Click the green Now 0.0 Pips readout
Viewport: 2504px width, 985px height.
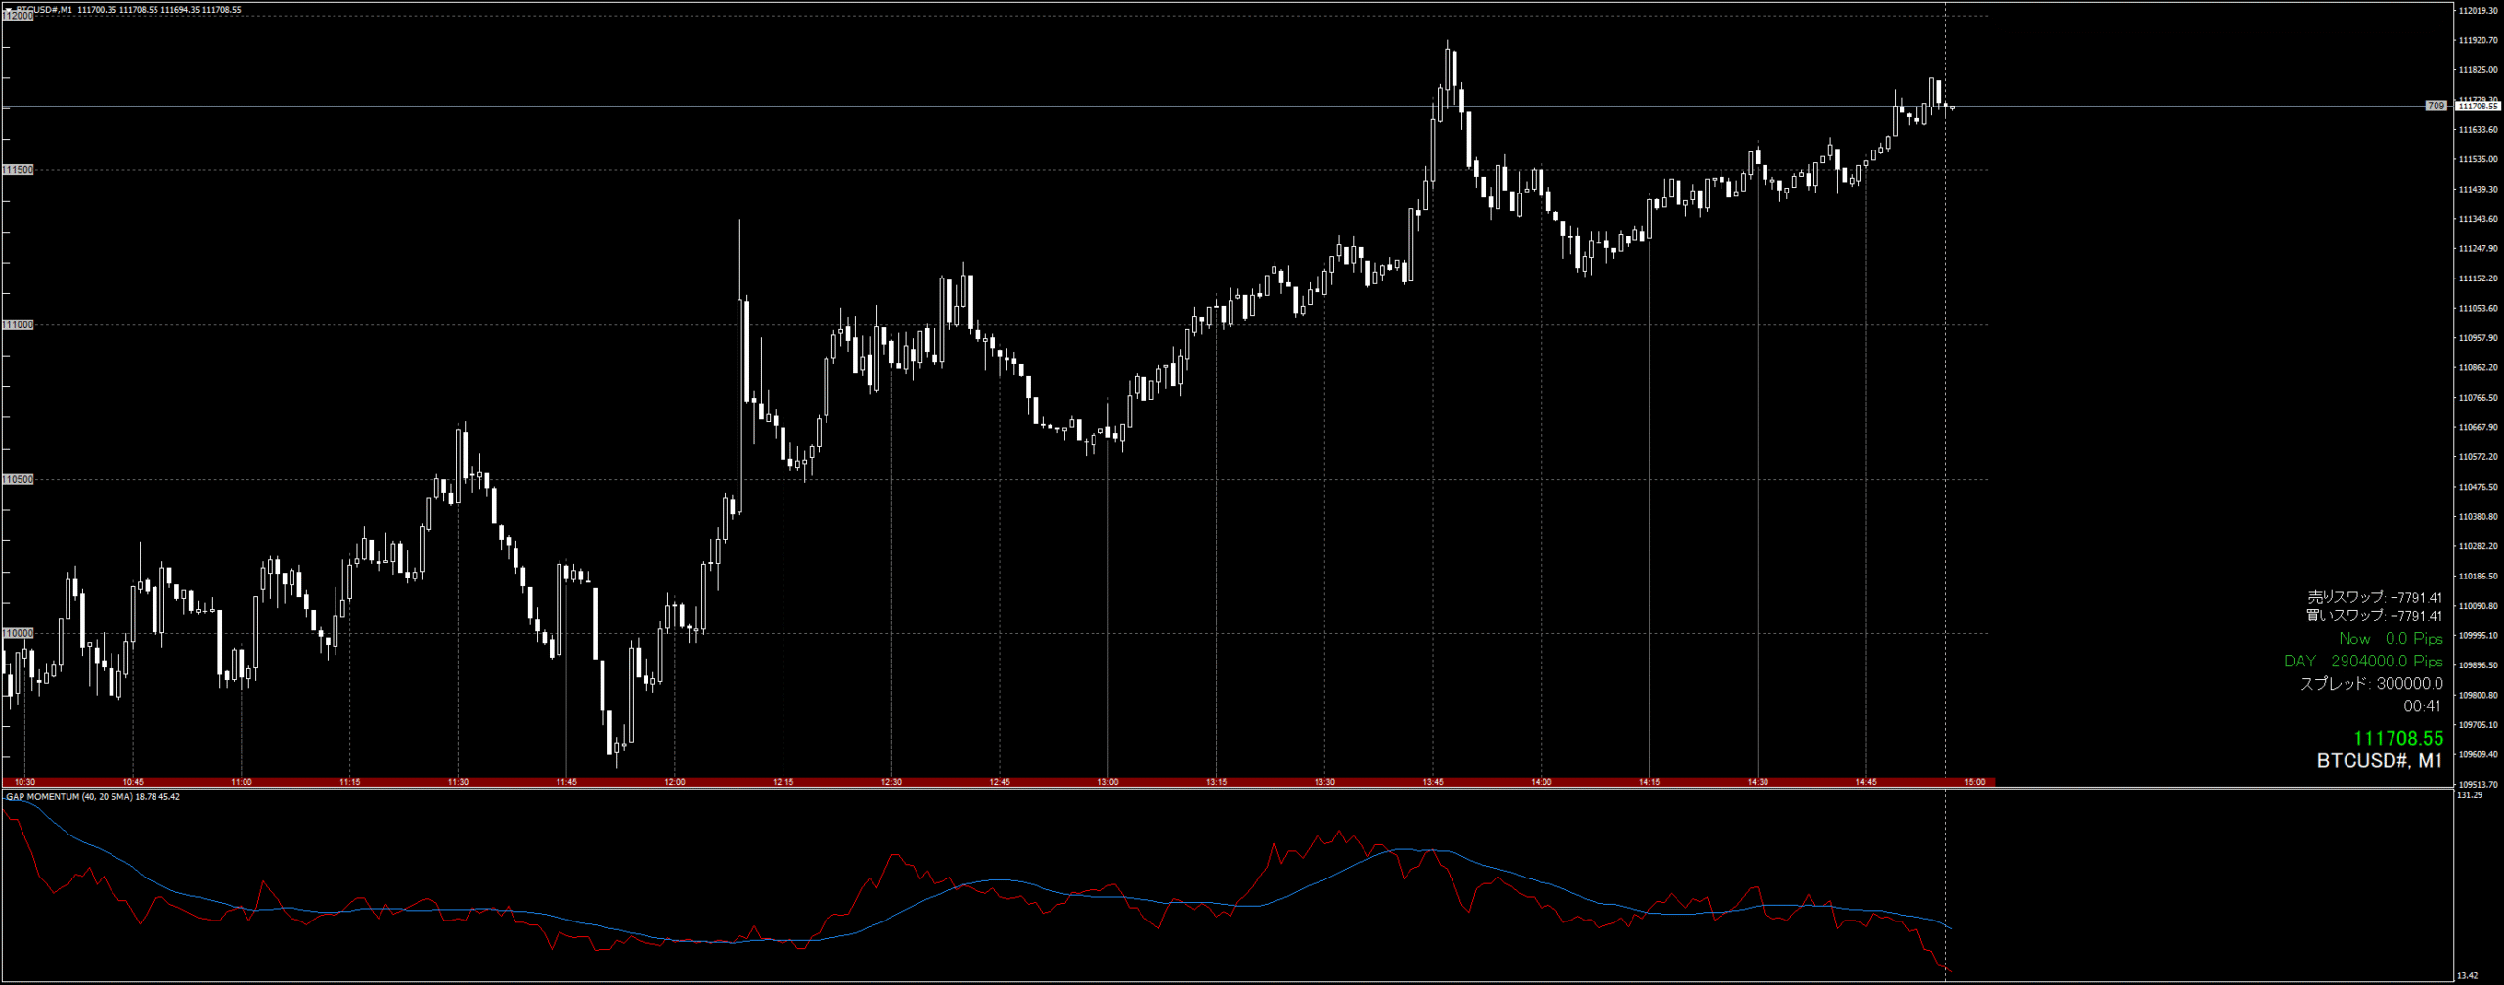(x=2390, y=639)
